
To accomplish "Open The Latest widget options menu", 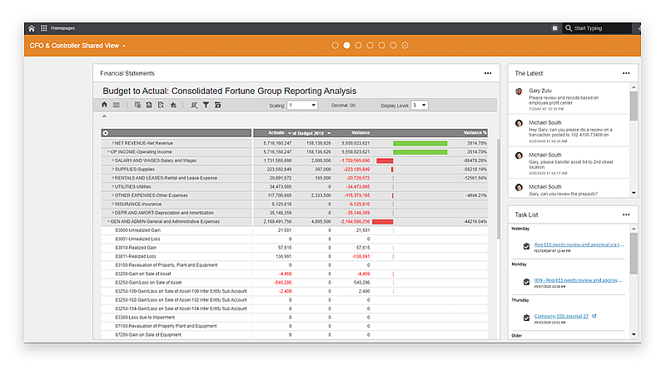I will point(626,73).
